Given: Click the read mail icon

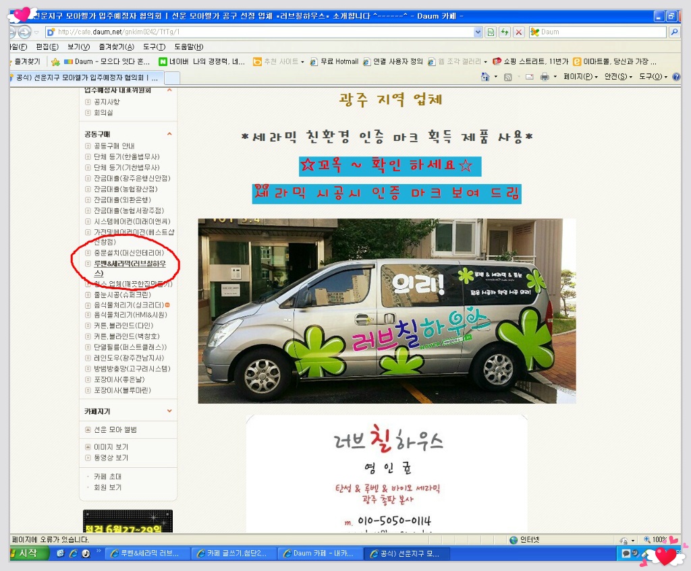Looking at the screenshot, I should pos(530,77).
